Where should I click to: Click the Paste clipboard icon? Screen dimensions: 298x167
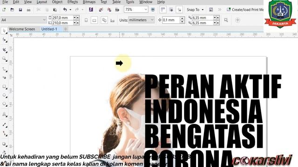pyautogui.click(x=55, y=9)
